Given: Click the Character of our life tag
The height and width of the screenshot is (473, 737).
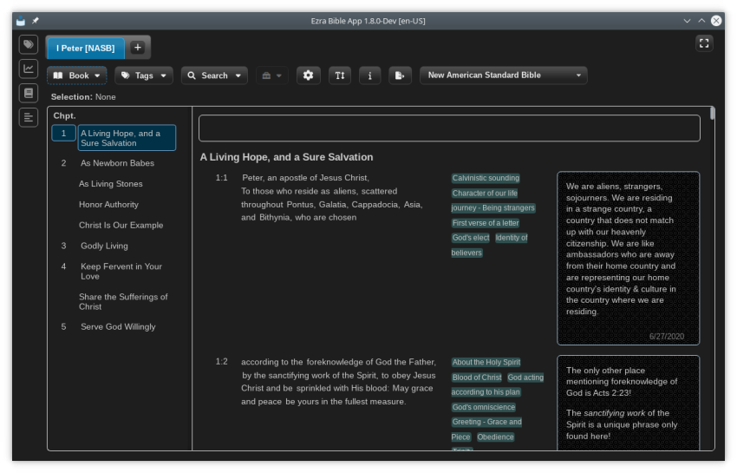Looking at the screenshot, I should [x=485, y=194].
